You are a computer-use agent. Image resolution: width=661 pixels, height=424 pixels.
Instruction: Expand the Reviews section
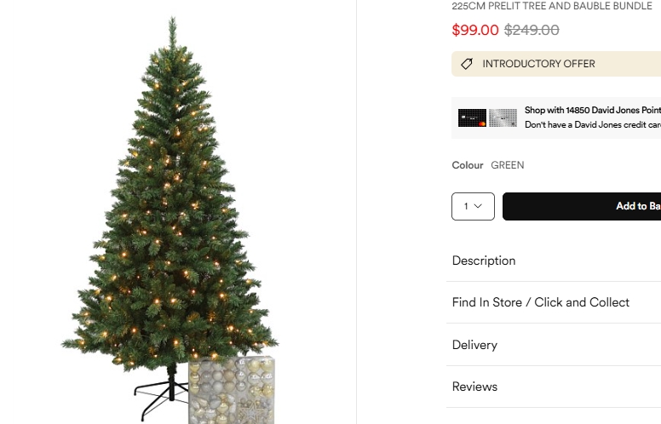click(x=474, y=387)
